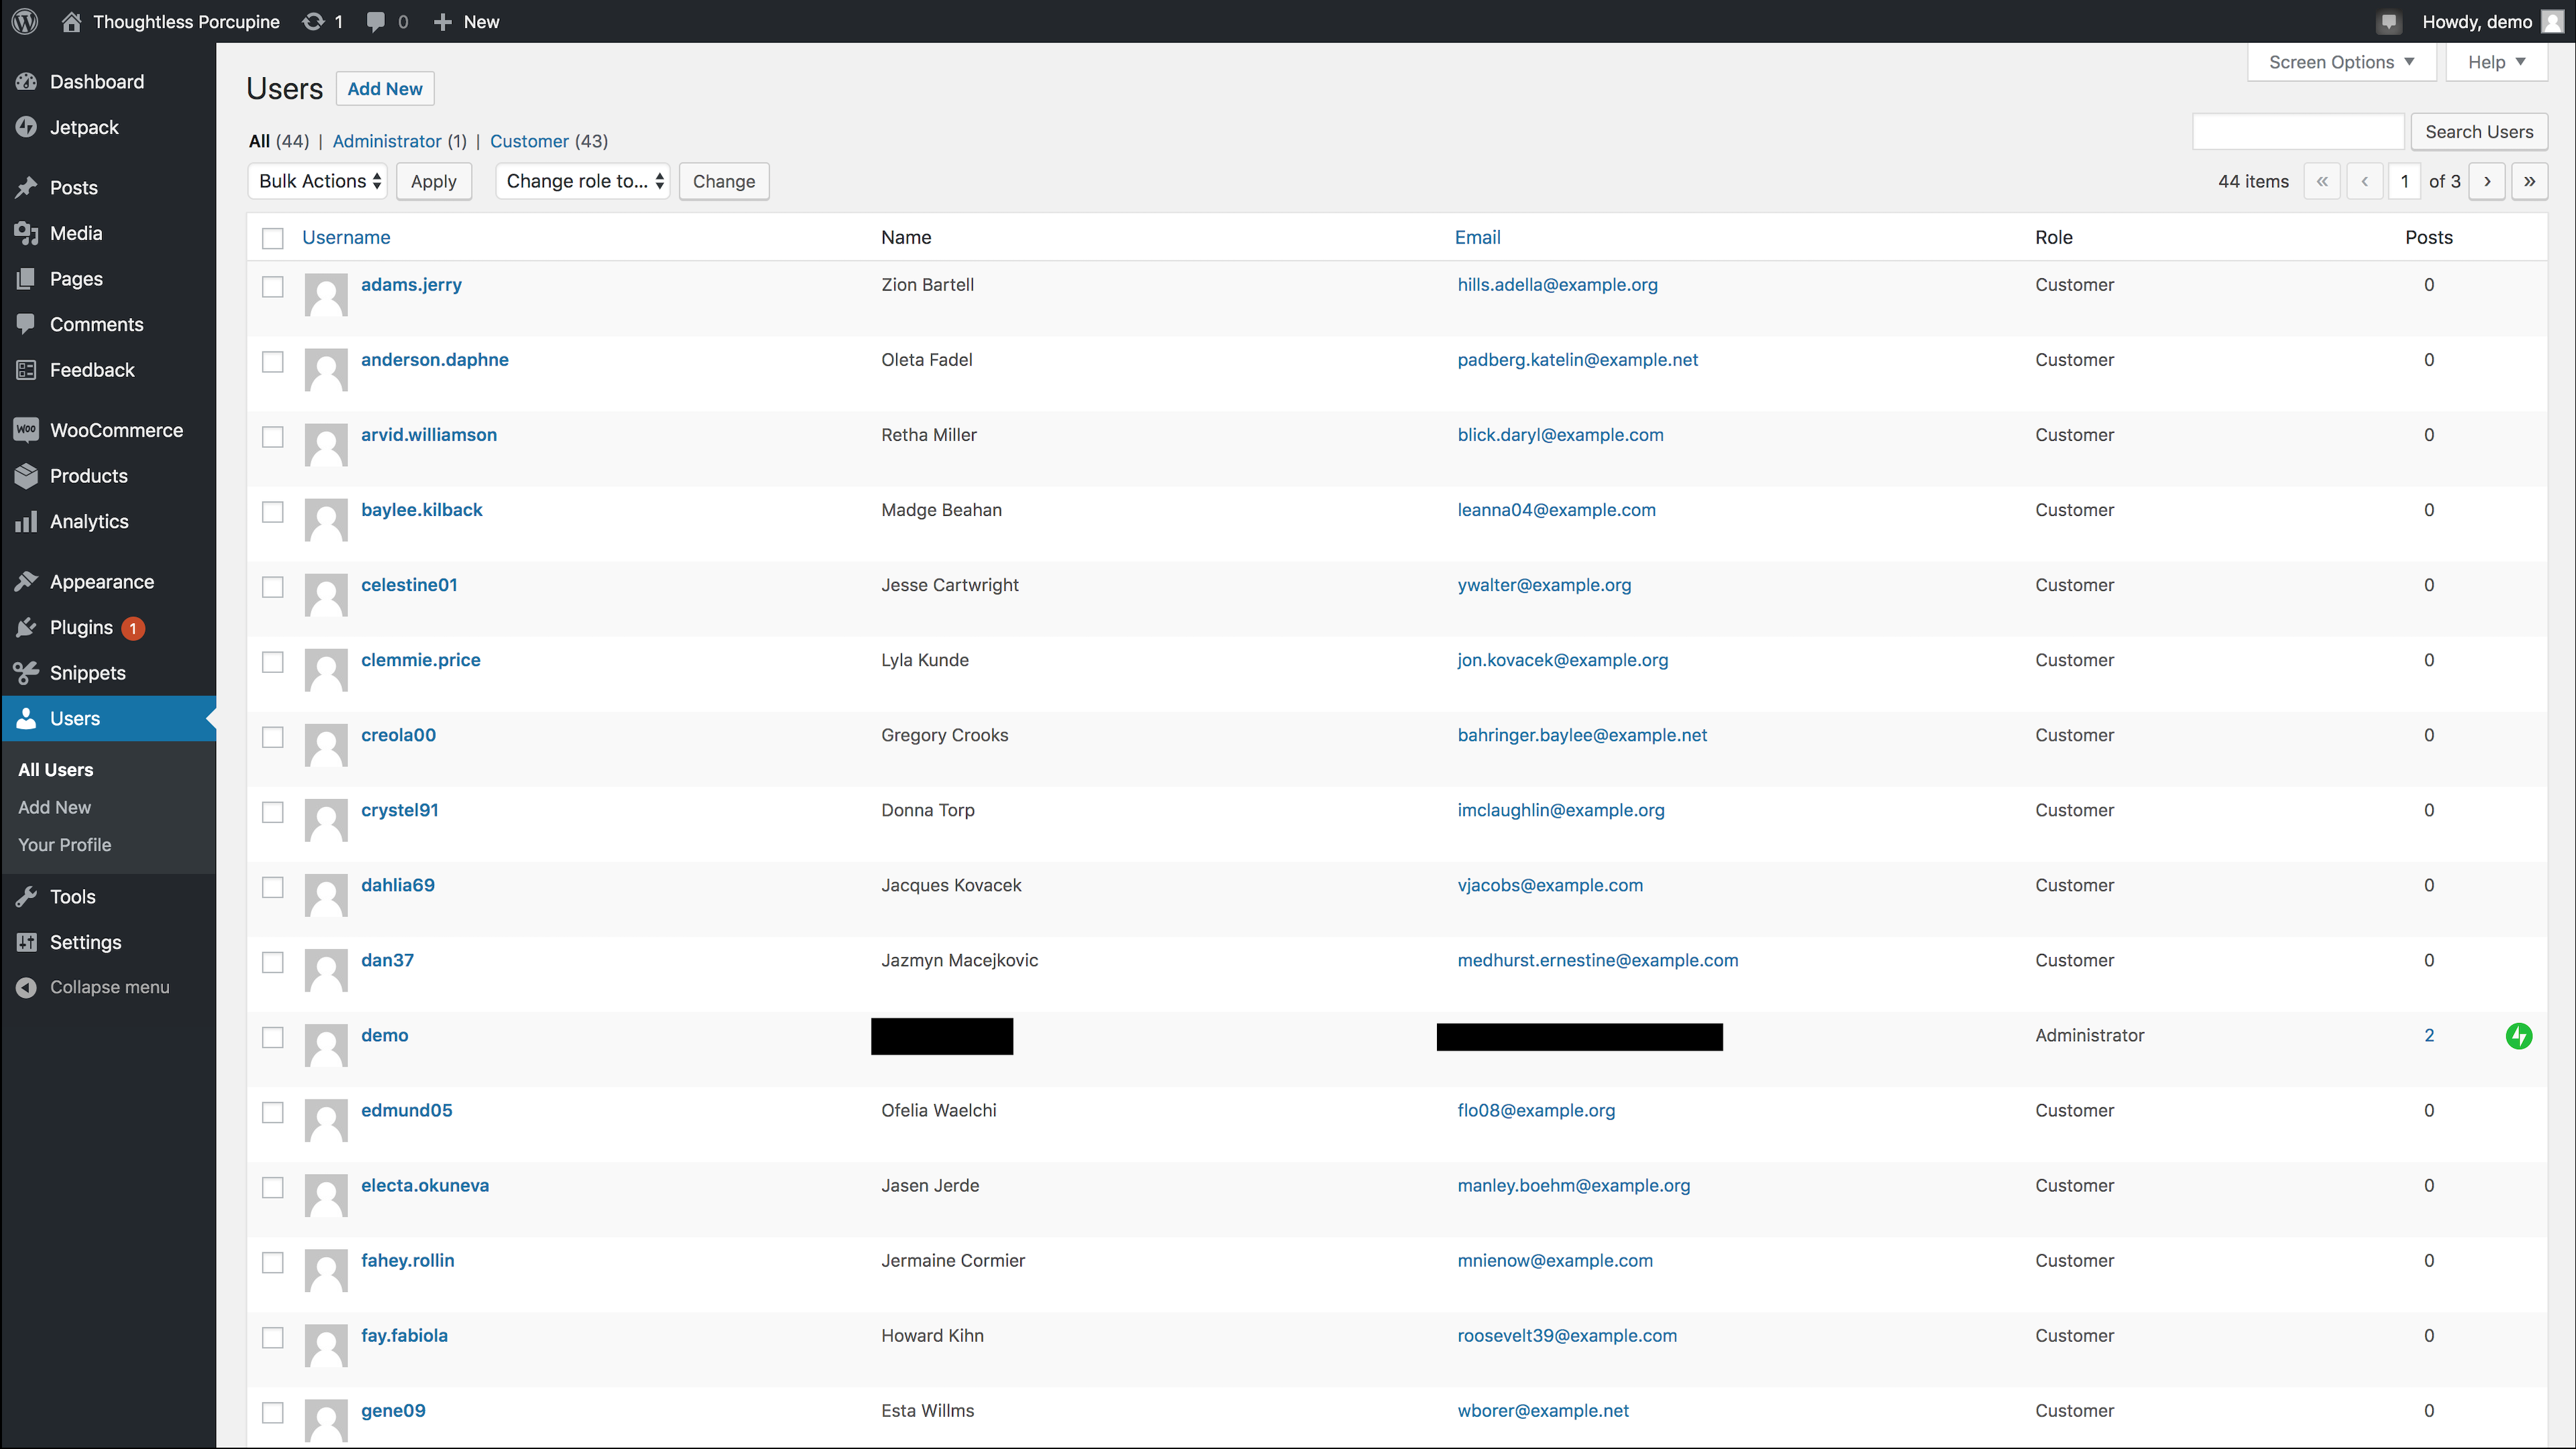This screenshot has width=2576, height=1449.
Task: Open Add New submenu item in sidebar
Action: [x=54, y=807]
